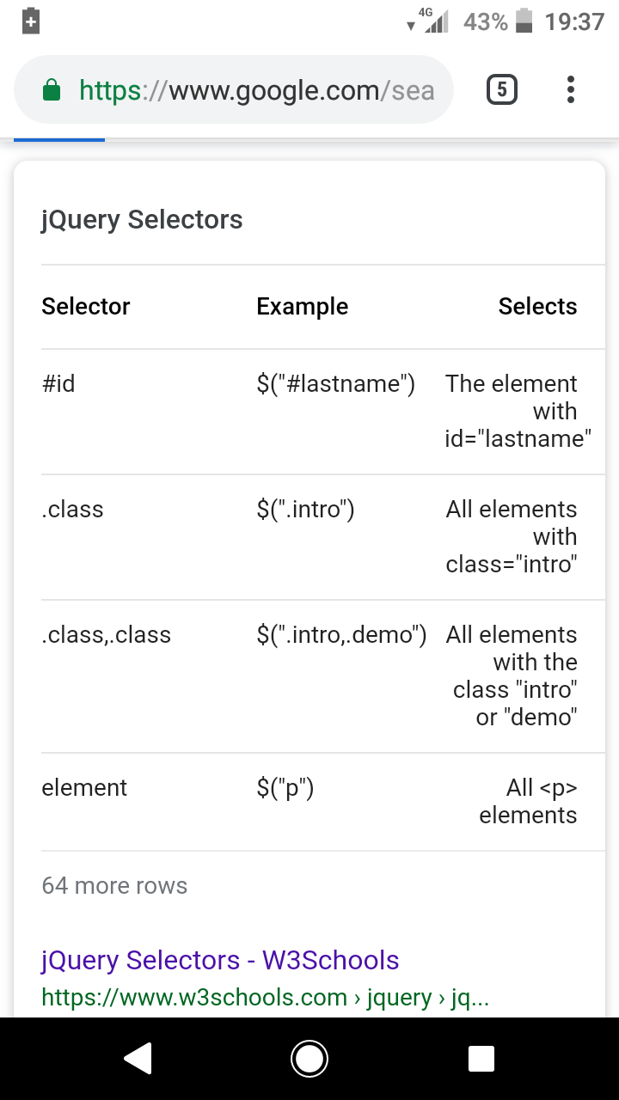Image resolution: width=619 pixels, height=1100 pixels.
Task: Tap the #id selector row
Action: click(309, 411)
